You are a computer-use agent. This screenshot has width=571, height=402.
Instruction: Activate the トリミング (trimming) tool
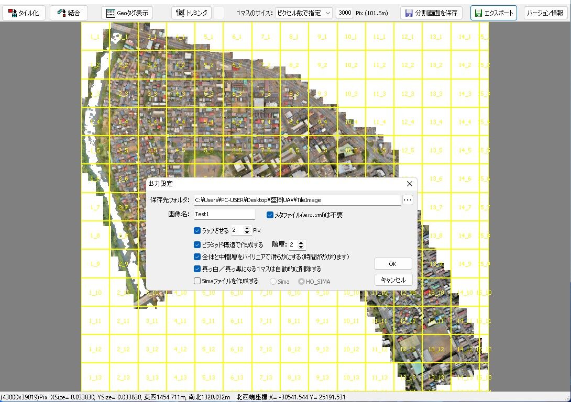(x=191, y=13)
